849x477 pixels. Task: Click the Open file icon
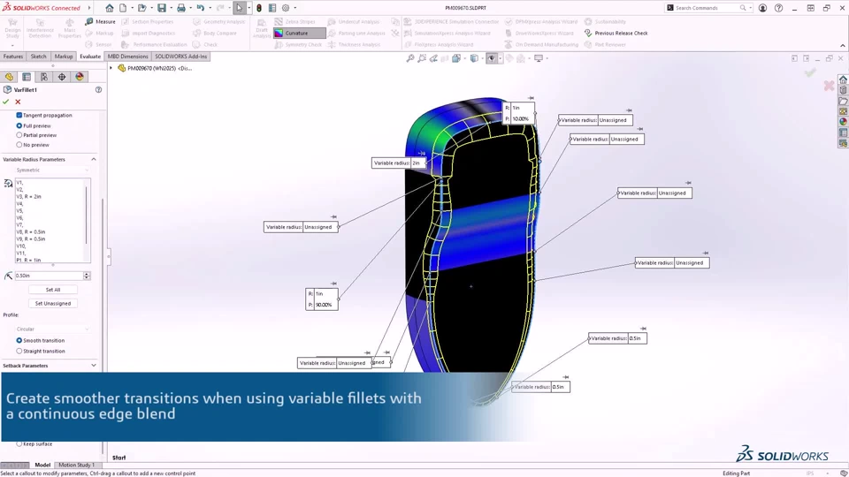[x=141, y=8]
